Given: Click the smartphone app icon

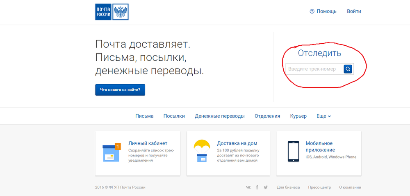Looking at the screenshot, I should pyautogui.click(x=294, y=151).
